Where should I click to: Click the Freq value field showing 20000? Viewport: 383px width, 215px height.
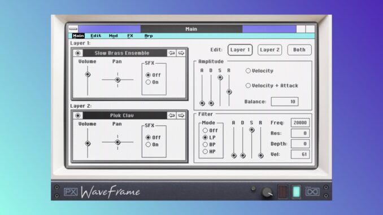tap(300, 123)
